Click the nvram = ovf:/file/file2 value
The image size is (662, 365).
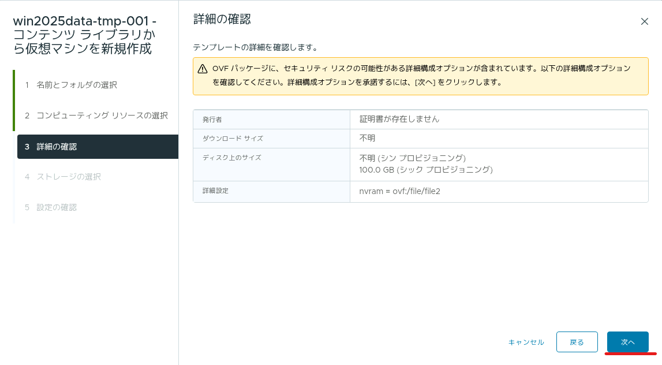tap(399, 191)
